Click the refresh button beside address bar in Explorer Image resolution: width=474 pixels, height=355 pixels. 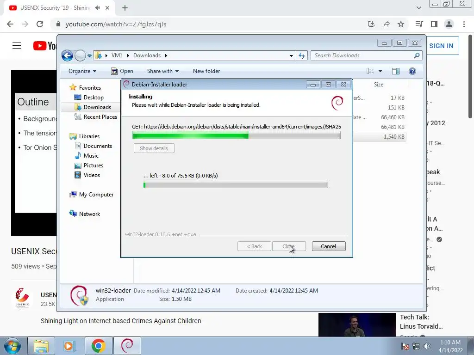point(302,55)
